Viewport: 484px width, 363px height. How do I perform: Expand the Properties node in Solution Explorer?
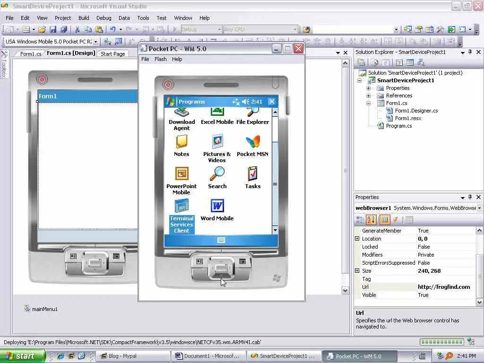(x=368, y=88)
